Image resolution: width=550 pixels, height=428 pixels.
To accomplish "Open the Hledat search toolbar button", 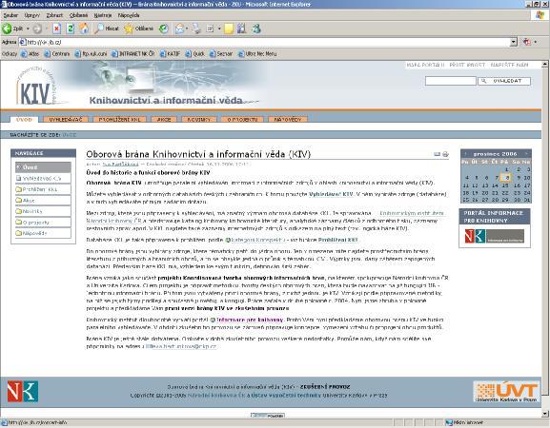I will tap(107, 29).
